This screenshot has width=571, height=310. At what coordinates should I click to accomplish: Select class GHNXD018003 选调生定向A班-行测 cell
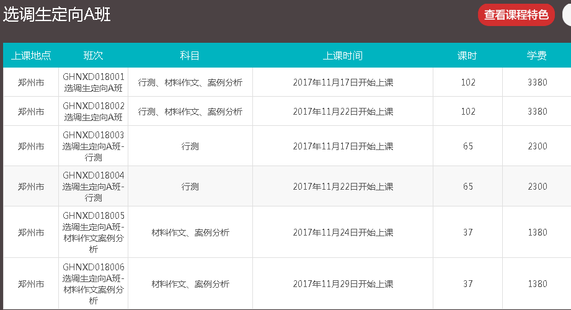tap(93, 146)
